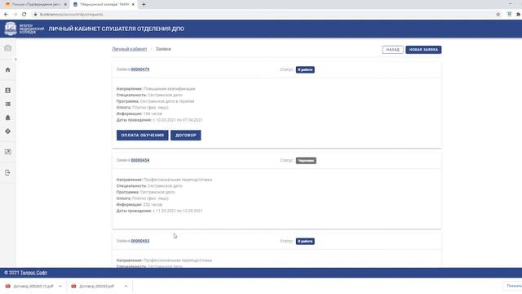Bookmark this page with the star icon
Image resolution: width=522 pixels, height=294 pixels.
tap(498, 15)
